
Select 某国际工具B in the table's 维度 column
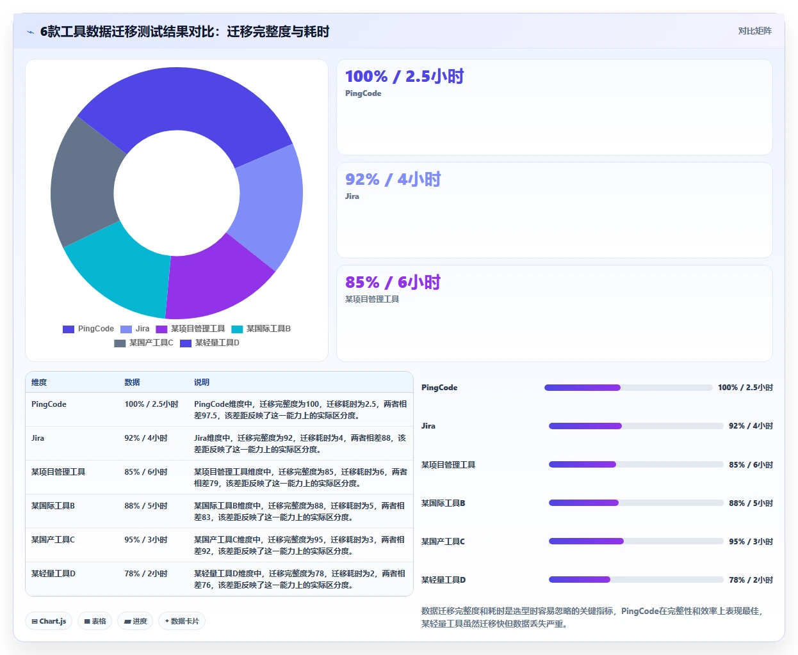click(53, 506)
